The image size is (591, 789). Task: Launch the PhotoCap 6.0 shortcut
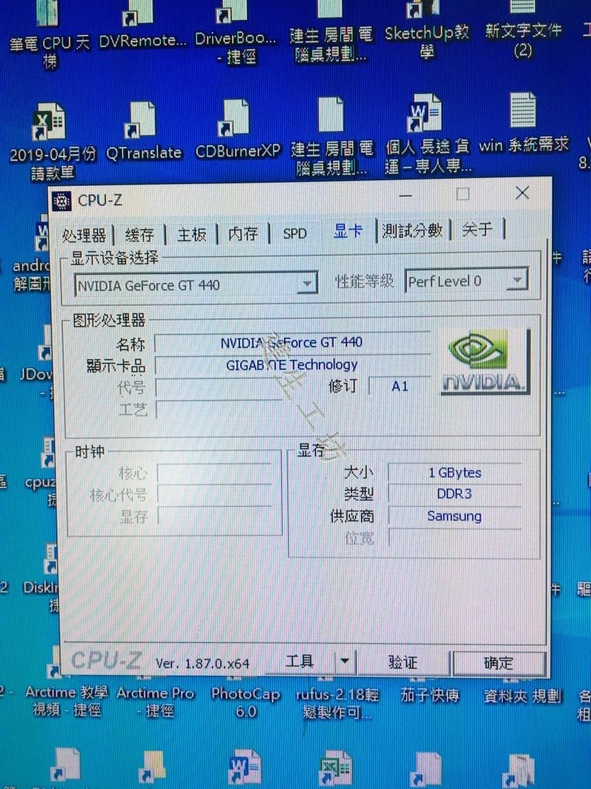tap(245, 703)
